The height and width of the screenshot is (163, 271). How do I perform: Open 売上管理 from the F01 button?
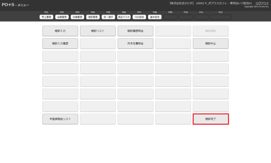(x=47, y=17)
